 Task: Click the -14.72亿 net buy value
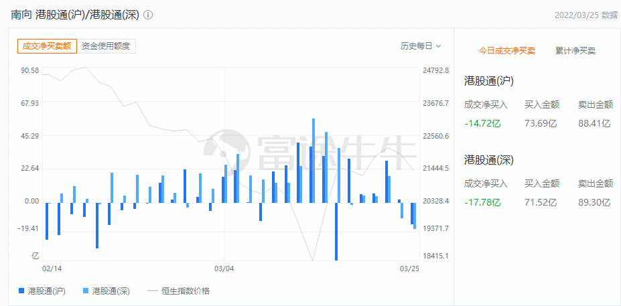coord(483,124)
